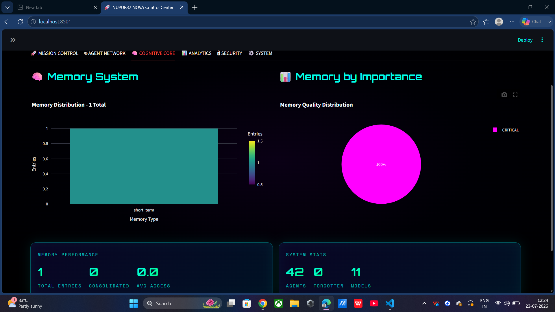
Task: Click the red shield tray icon
Action: pyautogui.click(x=436, y=303)
